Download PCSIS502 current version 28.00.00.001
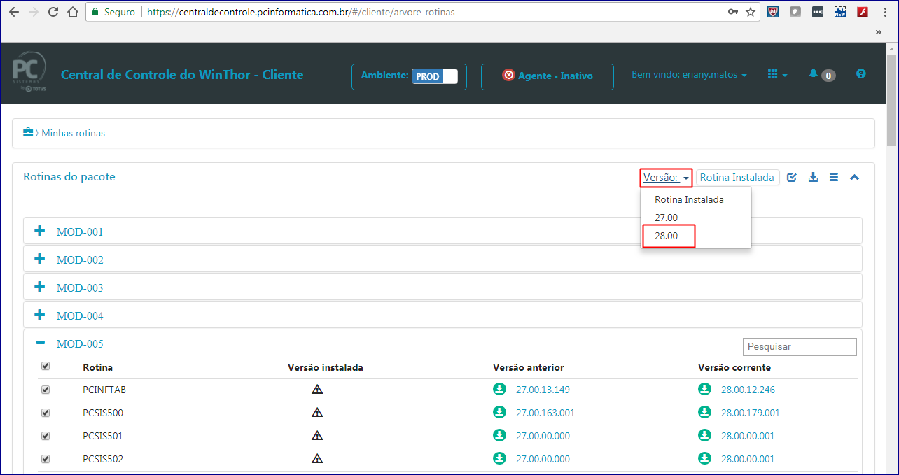Viewport: 899px width, 475px height. tap(704, 458)
